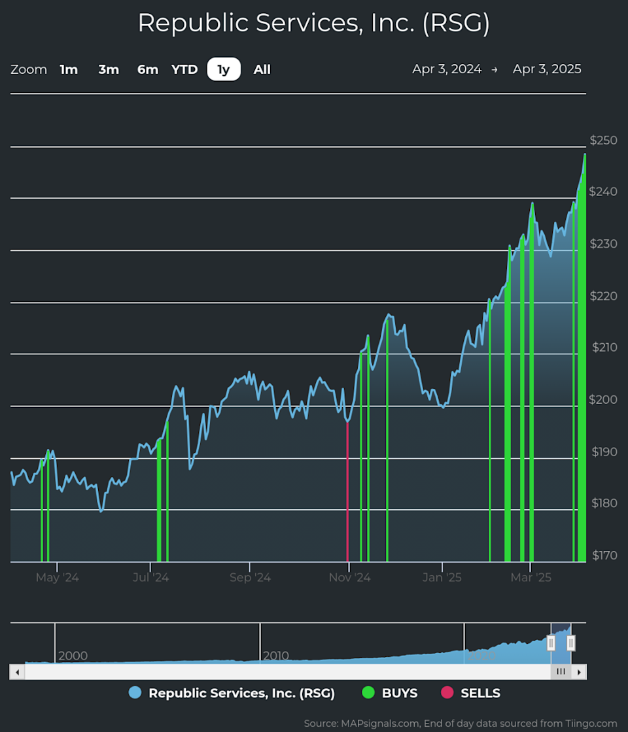Viewport: 628px width, 732px height.
Task: Click the Nov '24 axis label
Action: pyautogui.click(x=349, y=578)
